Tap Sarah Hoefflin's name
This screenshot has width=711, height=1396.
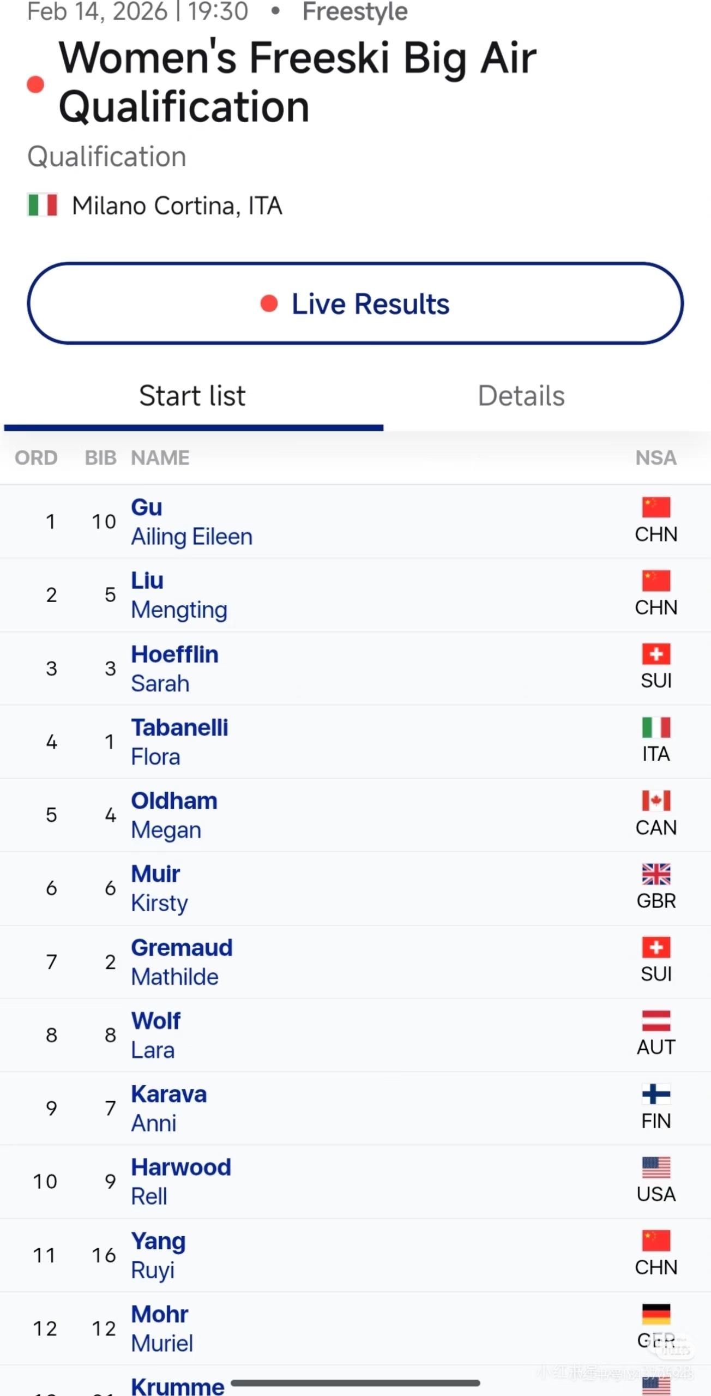(x=174, y=669)
